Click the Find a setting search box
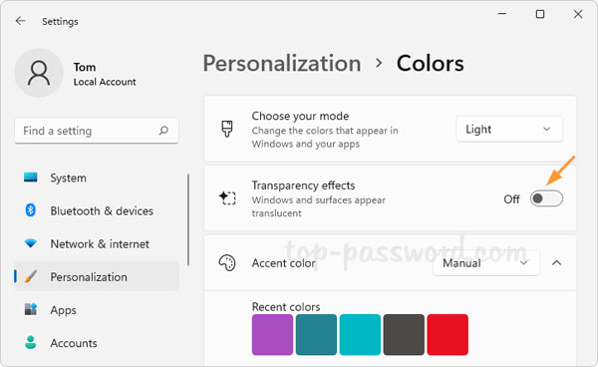The height and width of the screenshot is (367, 598). (97, 131)
